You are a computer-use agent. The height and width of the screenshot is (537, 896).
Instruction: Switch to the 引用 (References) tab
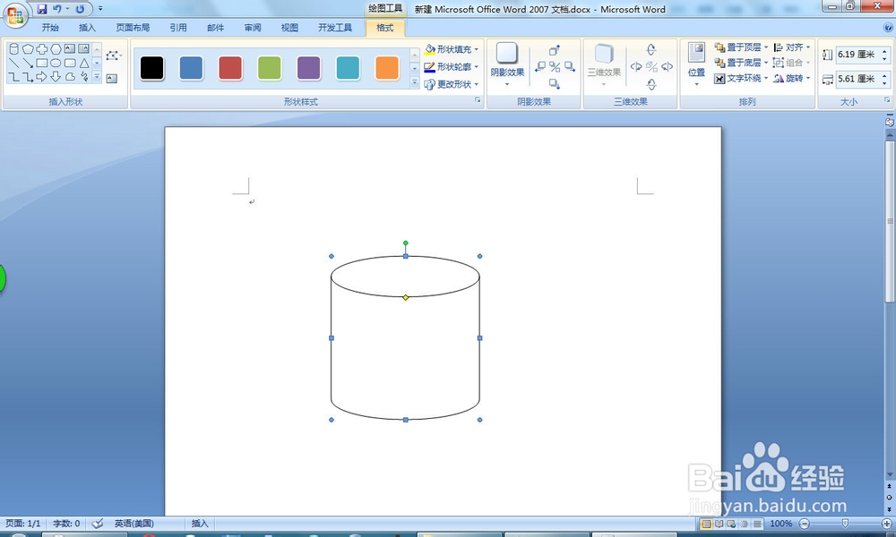tap(178, 28)
